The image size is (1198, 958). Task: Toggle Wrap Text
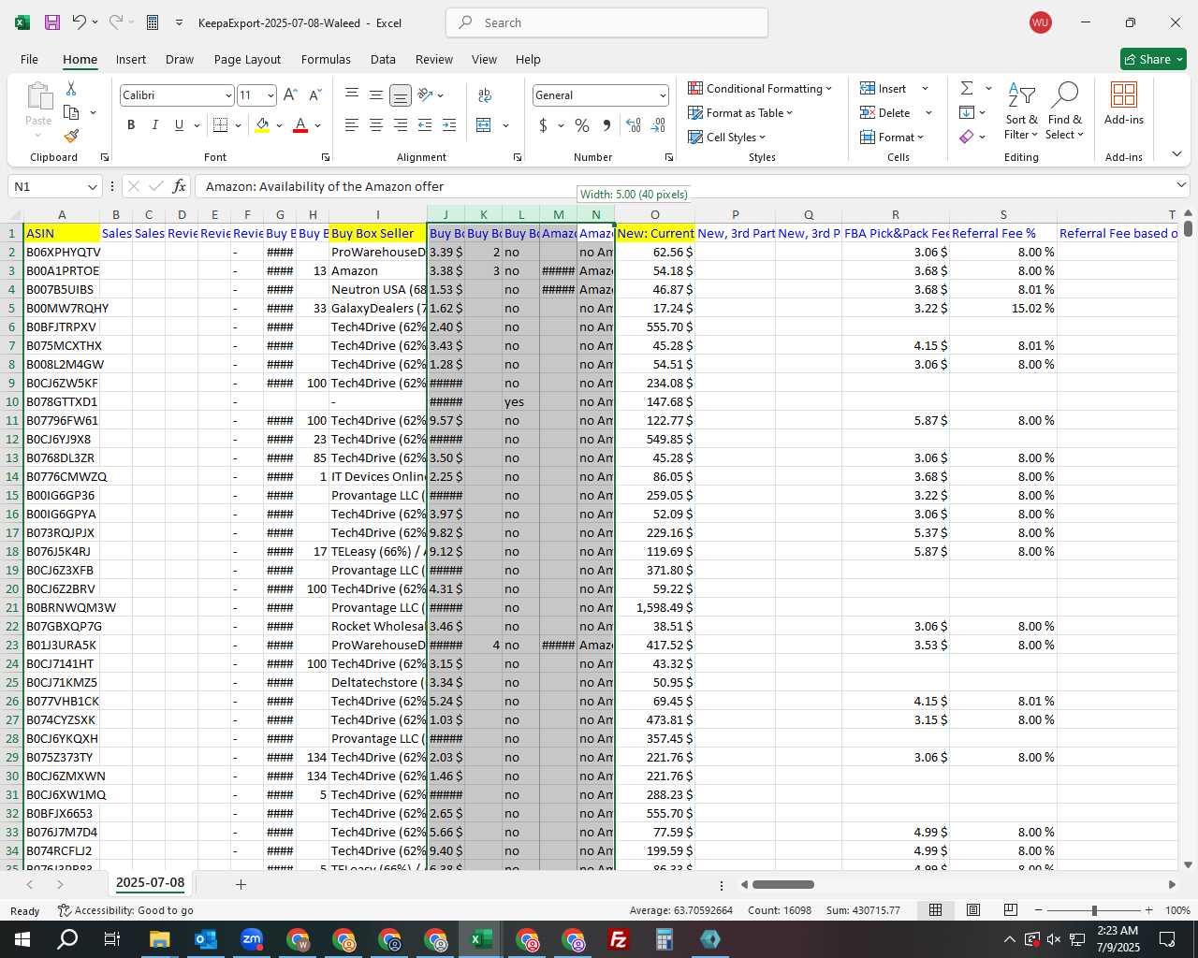[485, 95]
